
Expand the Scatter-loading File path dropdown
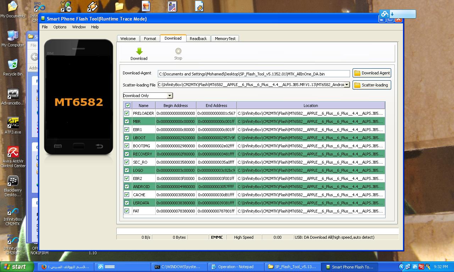pos(347,85)
